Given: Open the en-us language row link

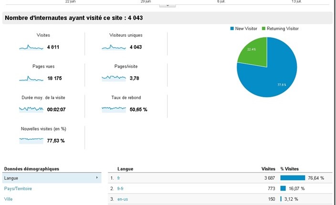Looking at the screenshot, I should click(x=122, y=199).
